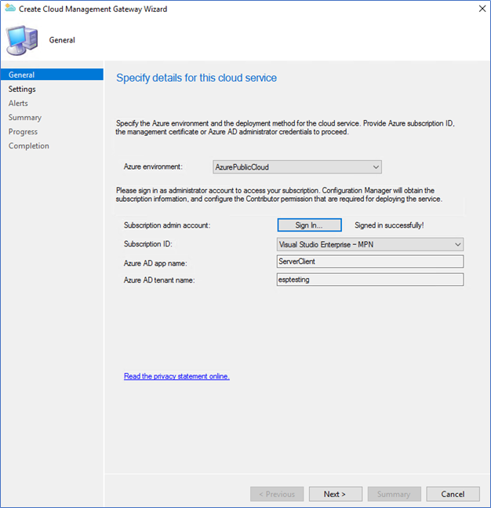The image size is (491, 508).
Task: Cancel the wizard
Action: (x=453, y=494)
